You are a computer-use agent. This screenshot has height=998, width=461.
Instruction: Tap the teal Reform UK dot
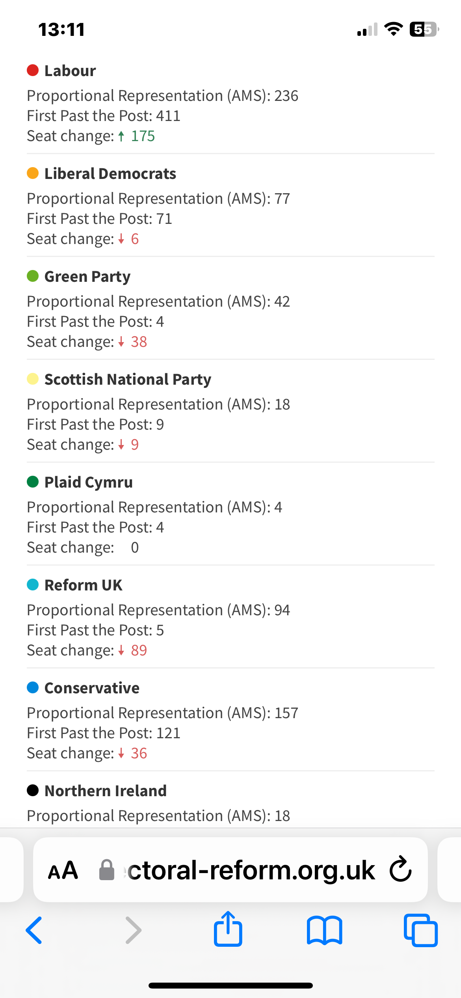[33, 585]
